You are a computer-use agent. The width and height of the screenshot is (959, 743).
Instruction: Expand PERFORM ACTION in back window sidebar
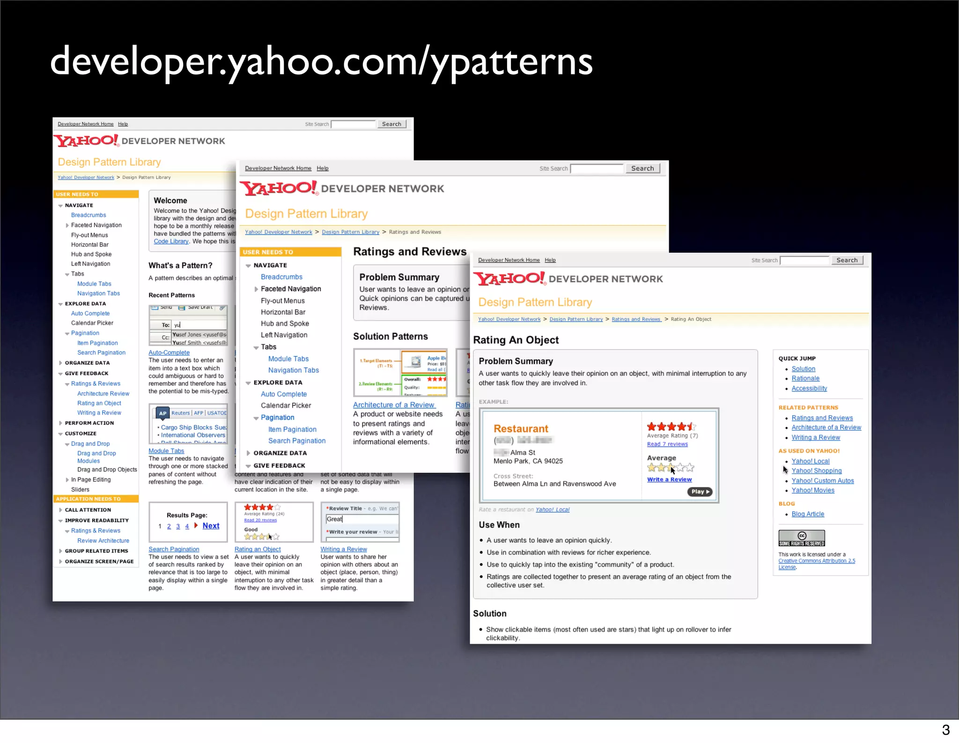point(60,423)
